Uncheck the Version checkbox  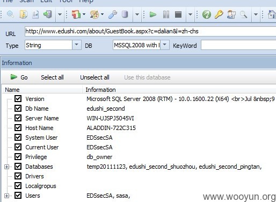[x=18, y=99]
